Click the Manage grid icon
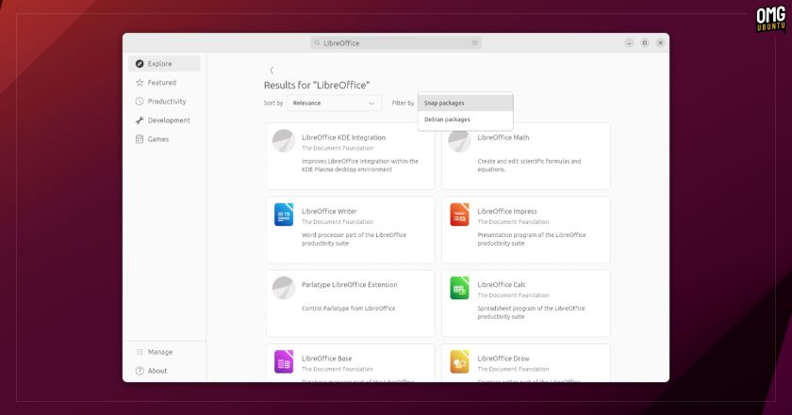This screenshot has height=415, width=792. pyautogui.click(x=140, y=352)
